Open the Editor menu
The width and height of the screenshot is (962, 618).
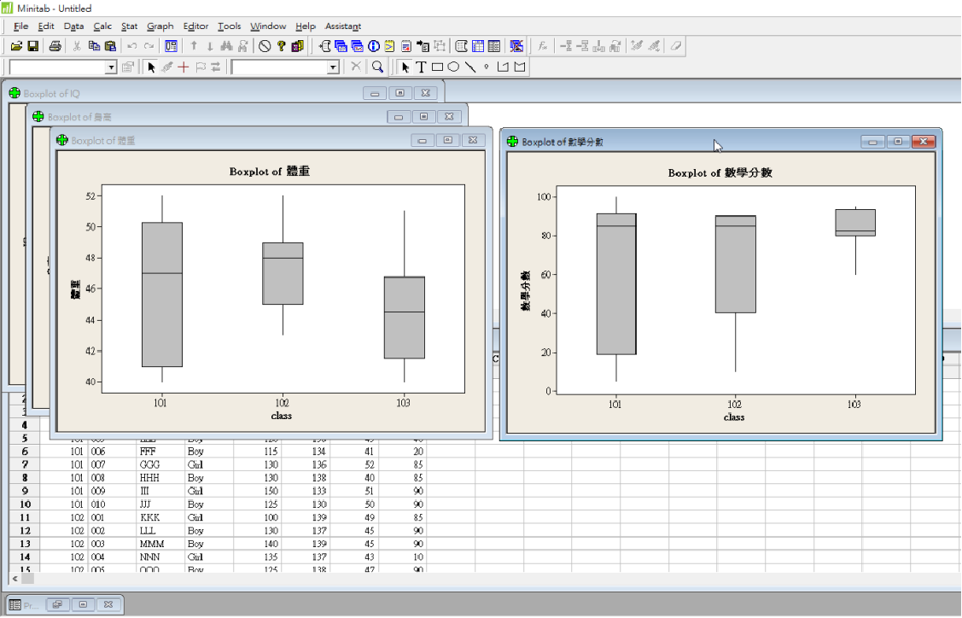click(x=195, y=26)
